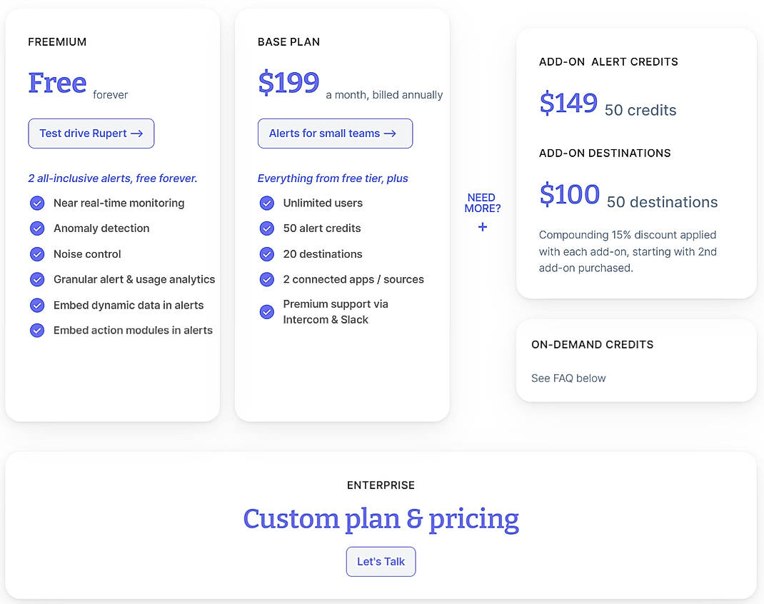Open "See FAQ below" link
764x604 pixels.
(568, 378)
